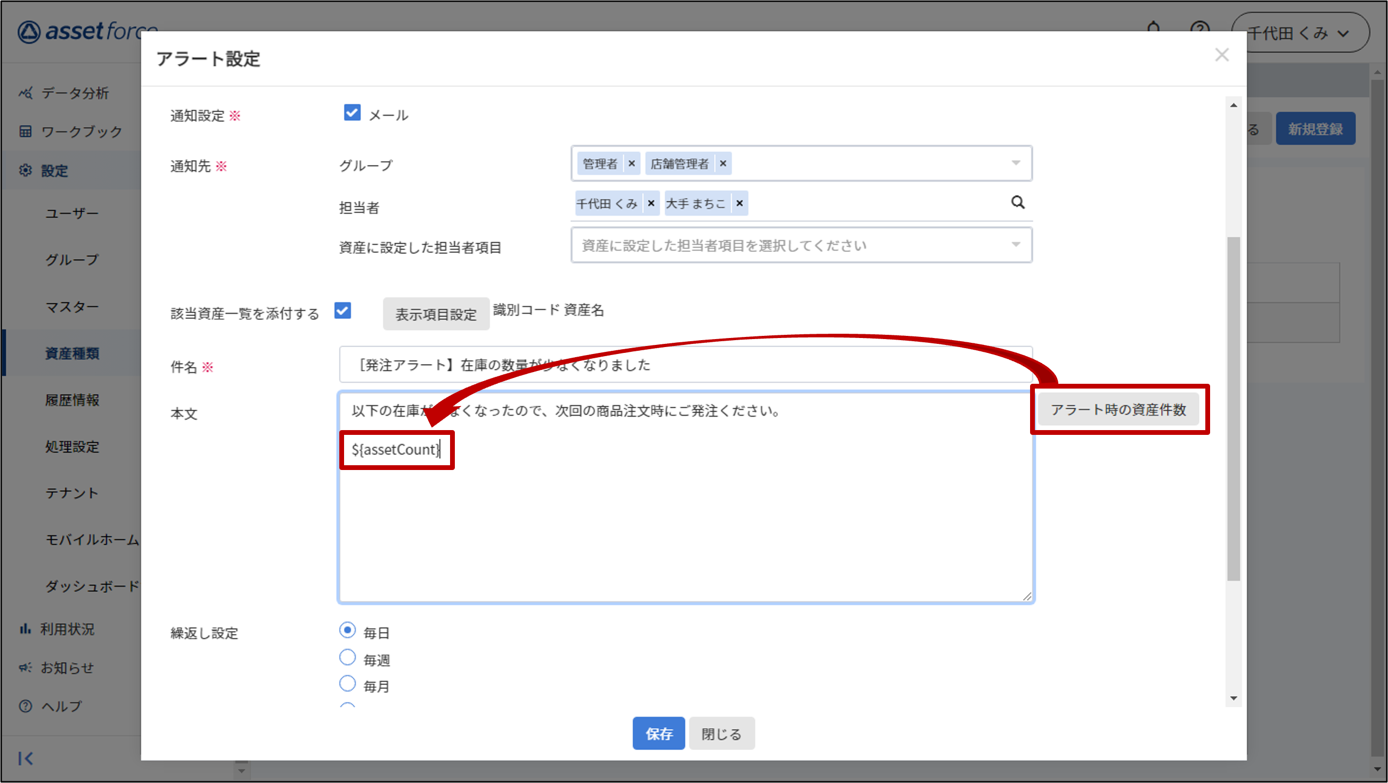Remove 千代田 くみ from assignees
This screenshot has height=783, width=1388.
(x=651, y=203)
